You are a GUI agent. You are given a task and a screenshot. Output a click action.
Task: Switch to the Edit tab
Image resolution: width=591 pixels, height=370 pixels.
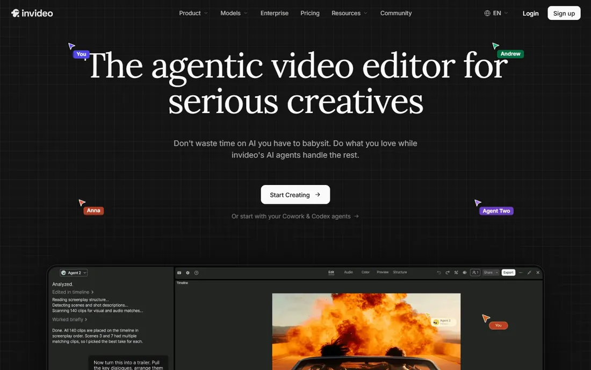click(331, 272)
